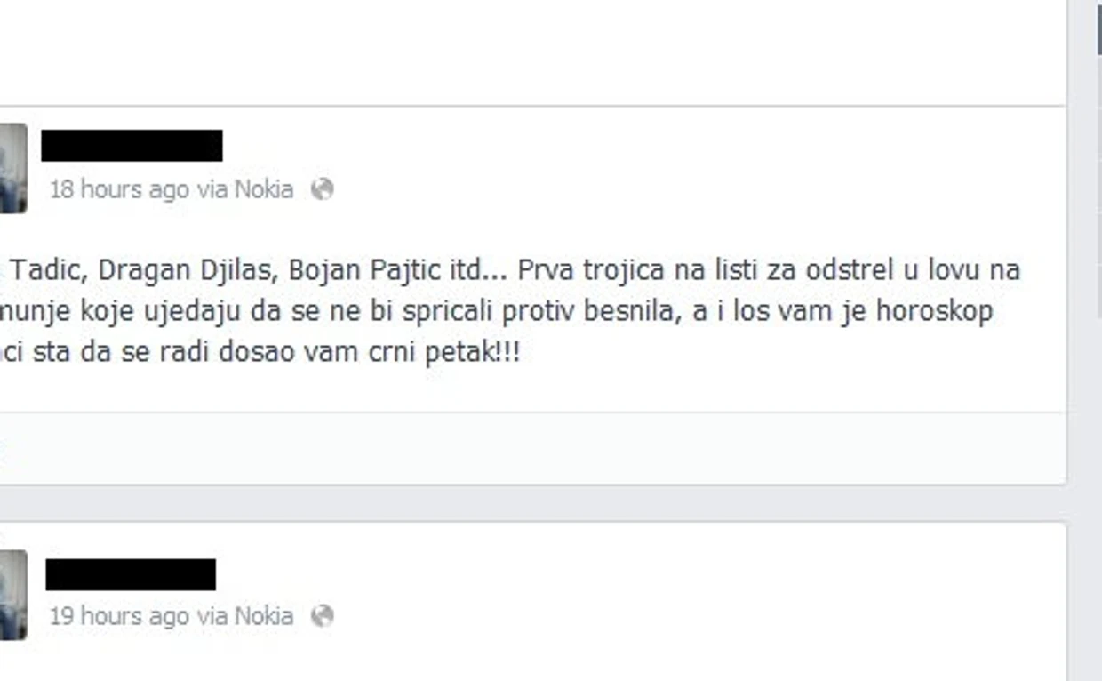Image resolution: width=1102 pixels, height=681 pixels.
Task: Click the light gray footer bar of the first post
Action: point(532,447)
